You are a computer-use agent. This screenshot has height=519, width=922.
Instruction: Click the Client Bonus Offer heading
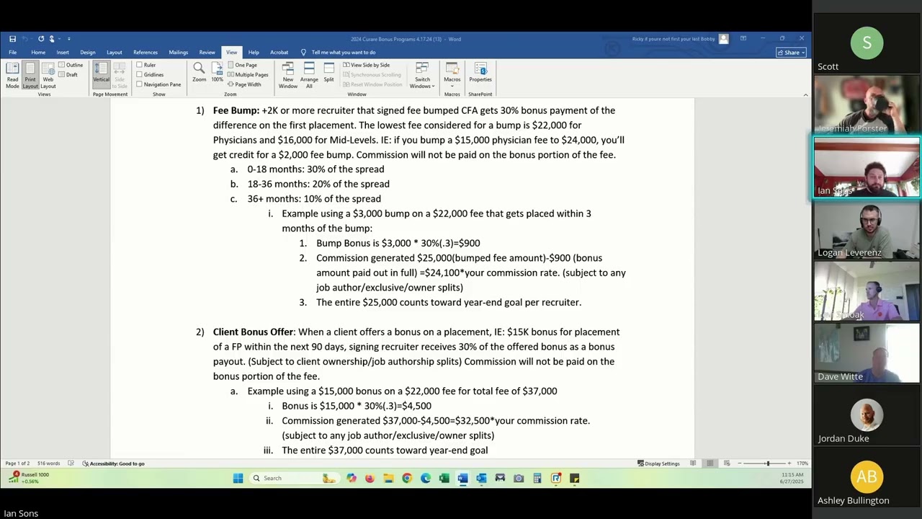pyautogui.click(x=253, y=332)
